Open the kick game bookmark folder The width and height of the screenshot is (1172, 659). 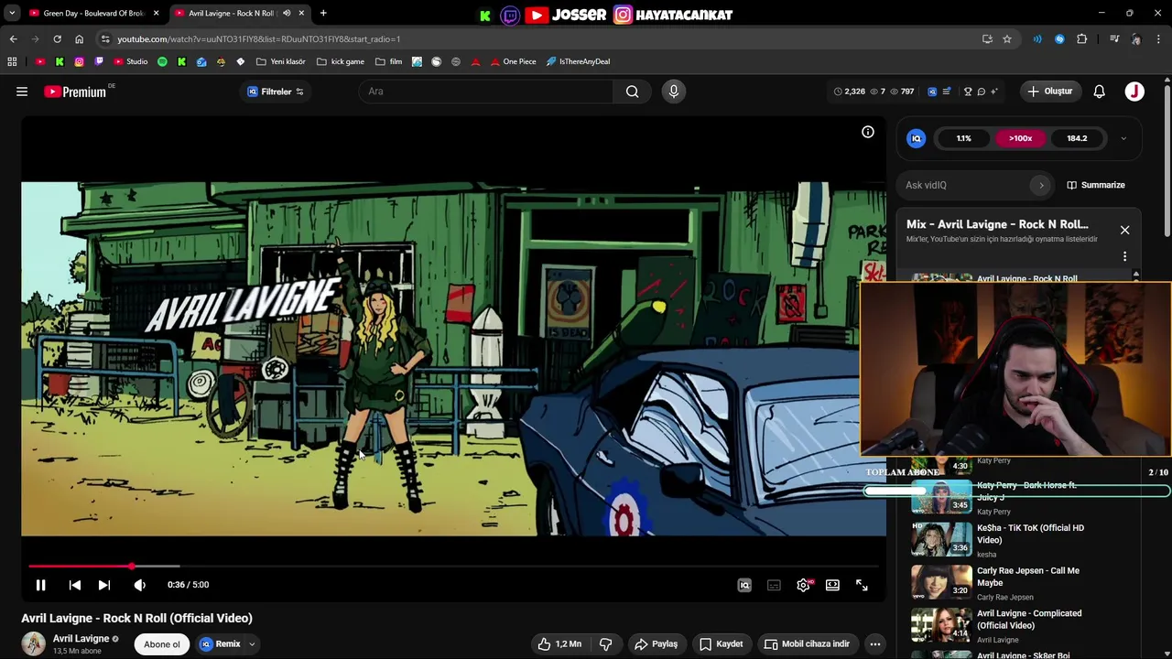(341, 61)
